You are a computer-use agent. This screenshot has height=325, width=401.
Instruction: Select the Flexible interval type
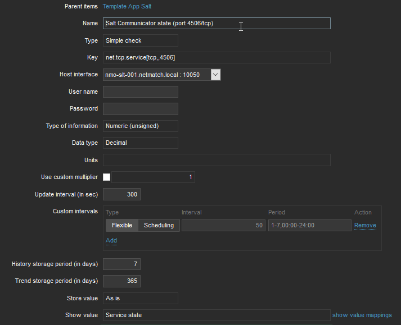(122, 226)
